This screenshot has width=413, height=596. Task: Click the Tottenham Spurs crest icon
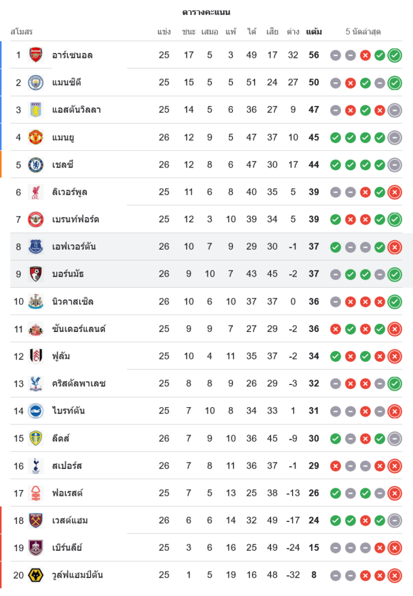tap(36, 465)
